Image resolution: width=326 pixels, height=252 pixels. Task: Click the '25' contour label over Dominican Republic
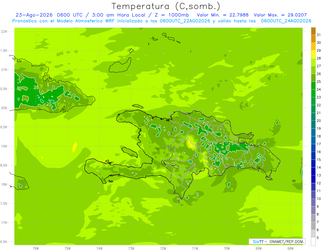point(231,143)
